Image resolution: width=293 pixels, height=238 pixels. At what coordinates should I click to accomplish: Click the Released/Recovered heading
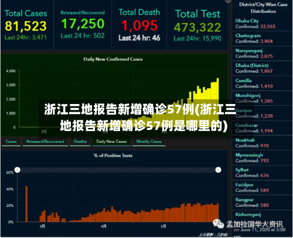[x=83, y=13]
